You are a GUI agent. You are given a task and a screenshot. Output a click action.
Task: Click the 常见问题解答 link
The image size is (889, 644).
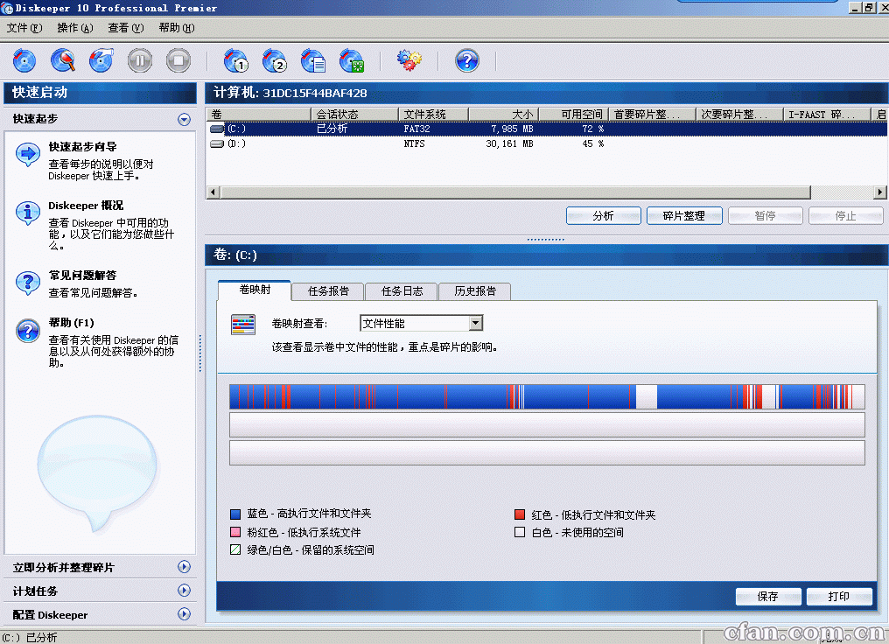coord(83,276)
